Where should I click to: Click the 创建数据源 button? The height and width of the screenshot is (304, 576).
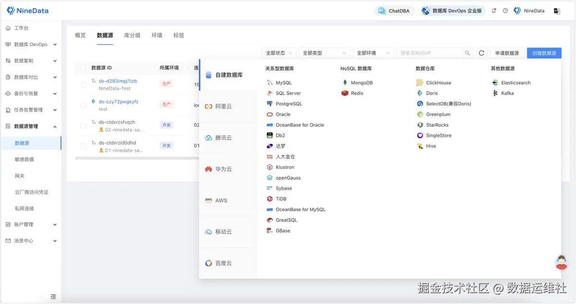pyautogui.click(x=544, y=53)
